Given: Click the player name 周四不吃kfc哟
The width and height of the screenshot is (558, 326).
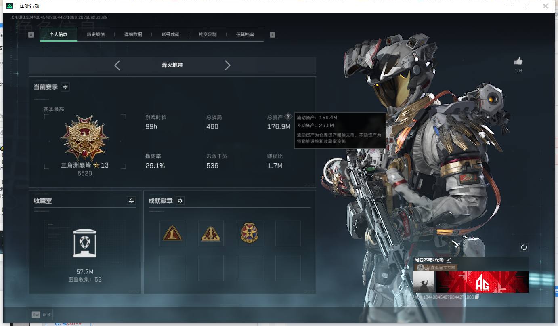Looking at the screenshot, I should (x=429, y=260).
